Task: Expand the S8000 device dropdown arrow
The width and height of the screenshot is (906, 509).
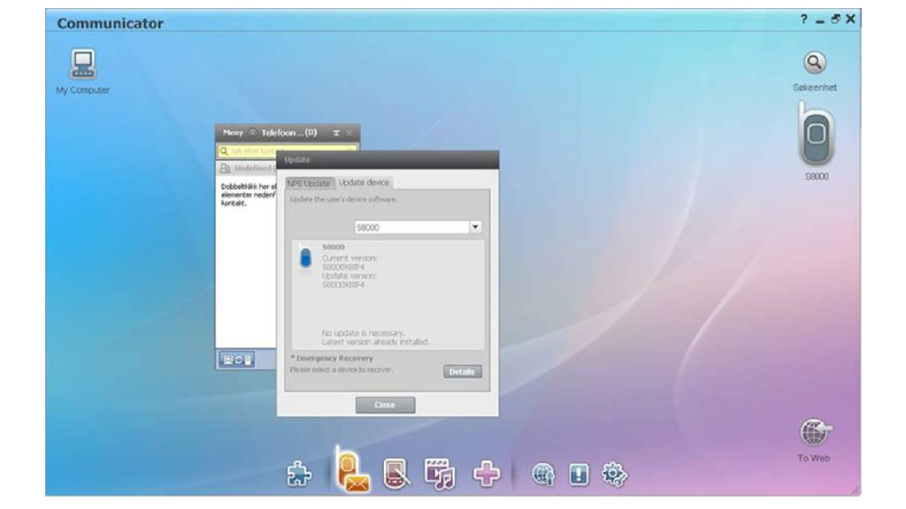Action: (475, 227)
